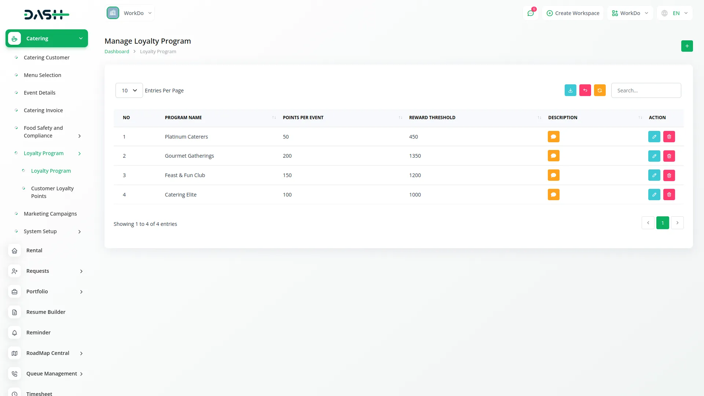Delete the Catering Elite program
The image size is (704, 396).
669,195
